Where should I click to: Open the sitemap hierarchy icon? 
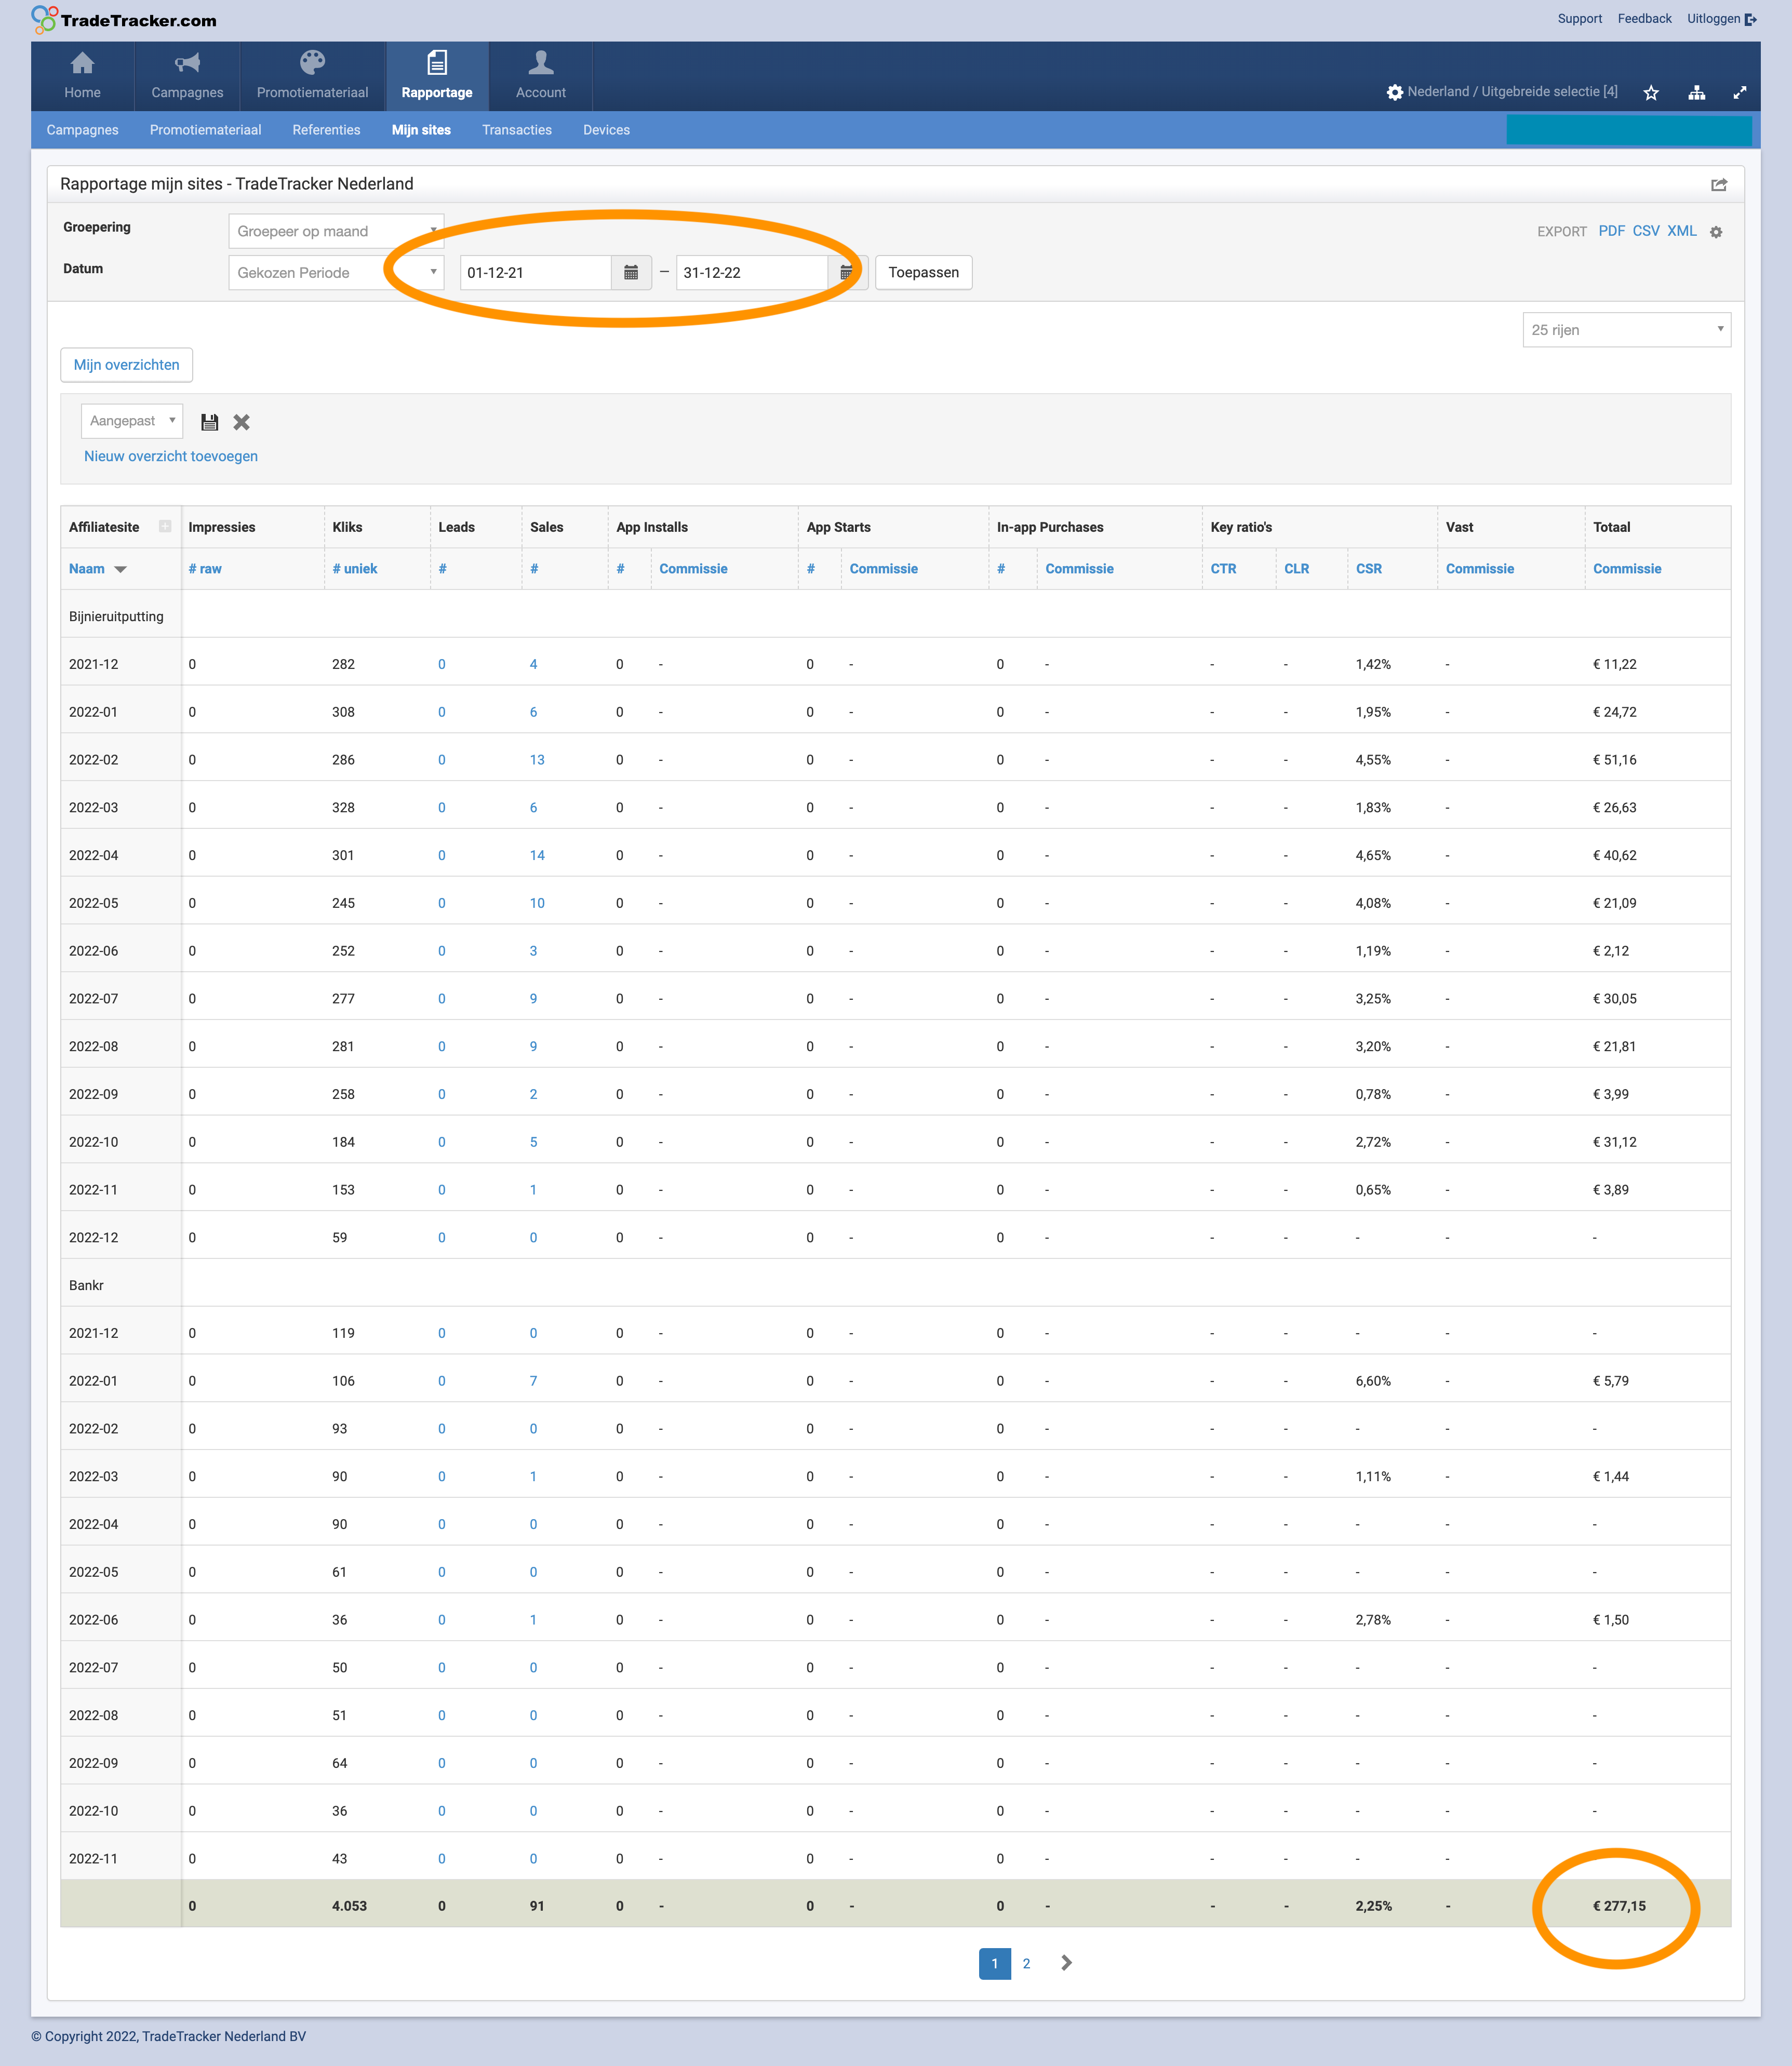(1696, 92)
